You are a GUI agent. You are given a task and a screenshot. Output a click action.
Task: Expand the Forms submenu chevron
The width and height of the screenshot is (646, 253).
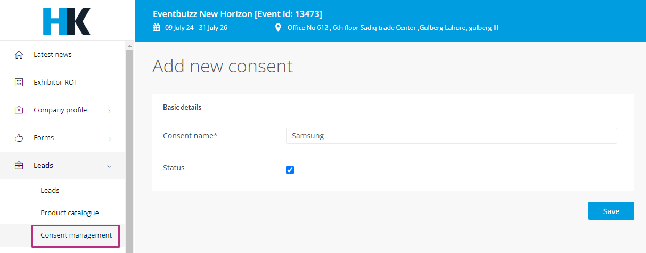point(109,138)
